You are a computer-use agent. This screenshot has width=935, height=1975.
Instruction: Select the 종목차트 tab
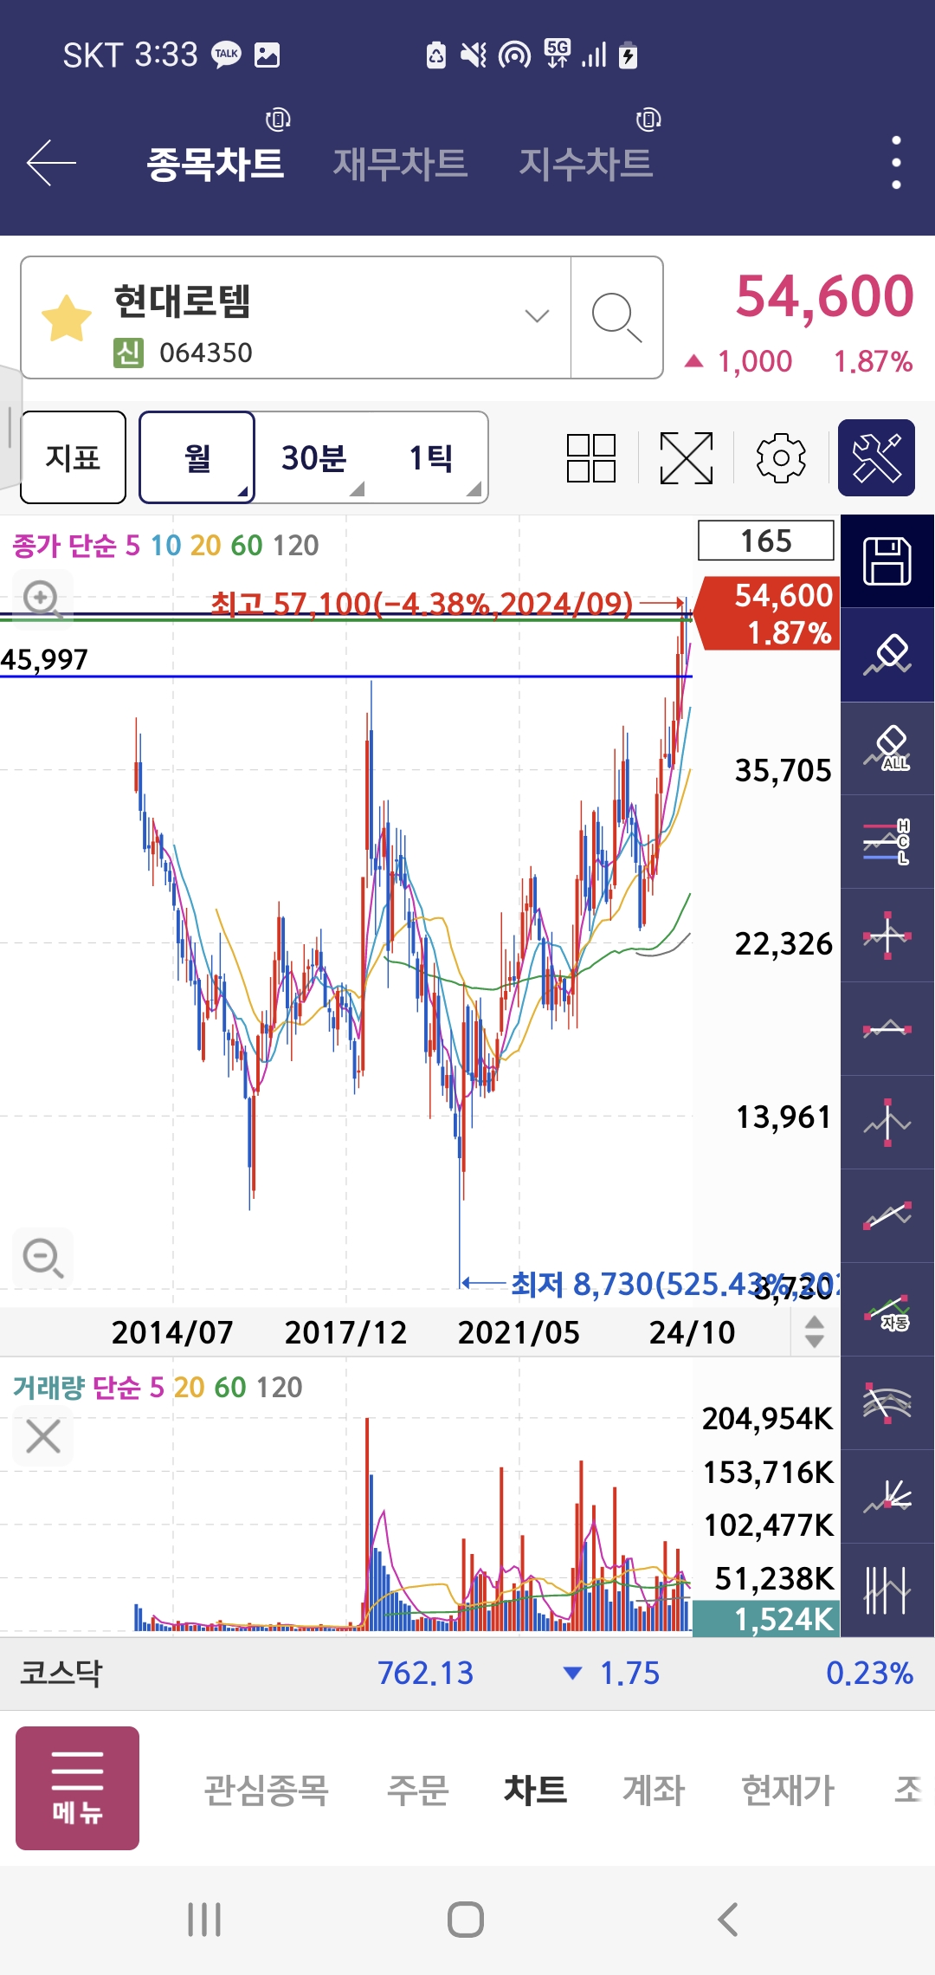click(x=216, y=163)
